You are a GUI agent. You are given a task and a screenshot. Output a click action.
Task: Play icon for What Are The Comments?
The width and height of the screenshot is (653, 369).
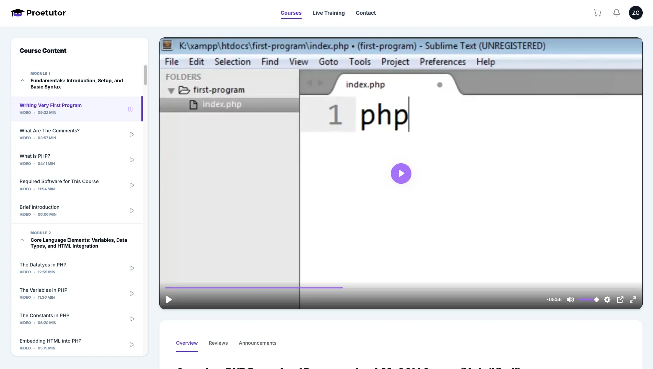[x=132, y=134]
